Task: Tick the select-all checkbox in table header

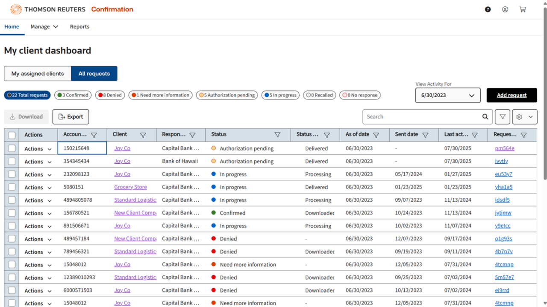Action: click(x=12, y=135)
